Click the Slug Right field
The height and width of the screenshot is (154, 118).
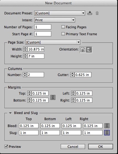93,133
